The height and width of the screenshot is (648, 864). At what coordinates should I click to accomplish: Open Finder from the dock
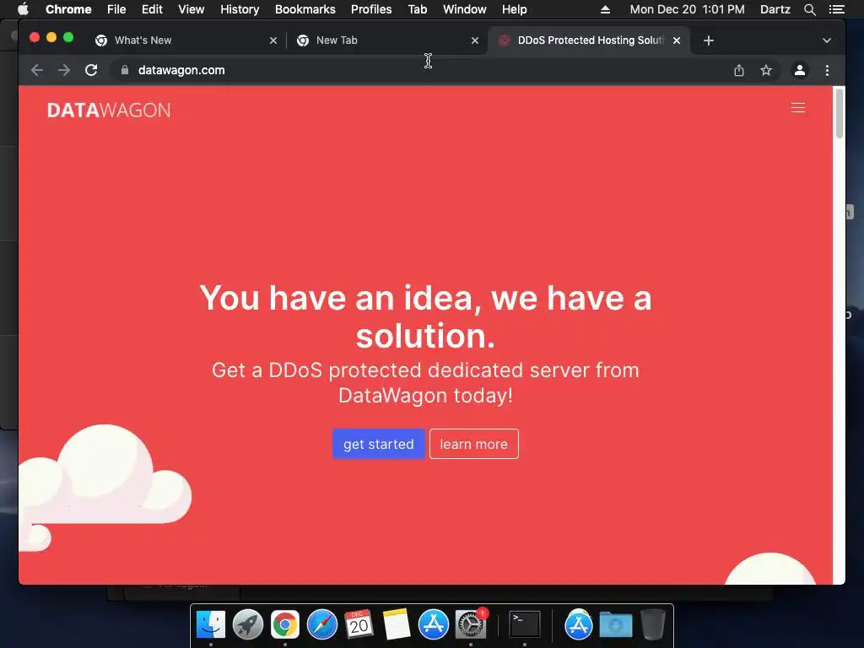coord(211,624)
